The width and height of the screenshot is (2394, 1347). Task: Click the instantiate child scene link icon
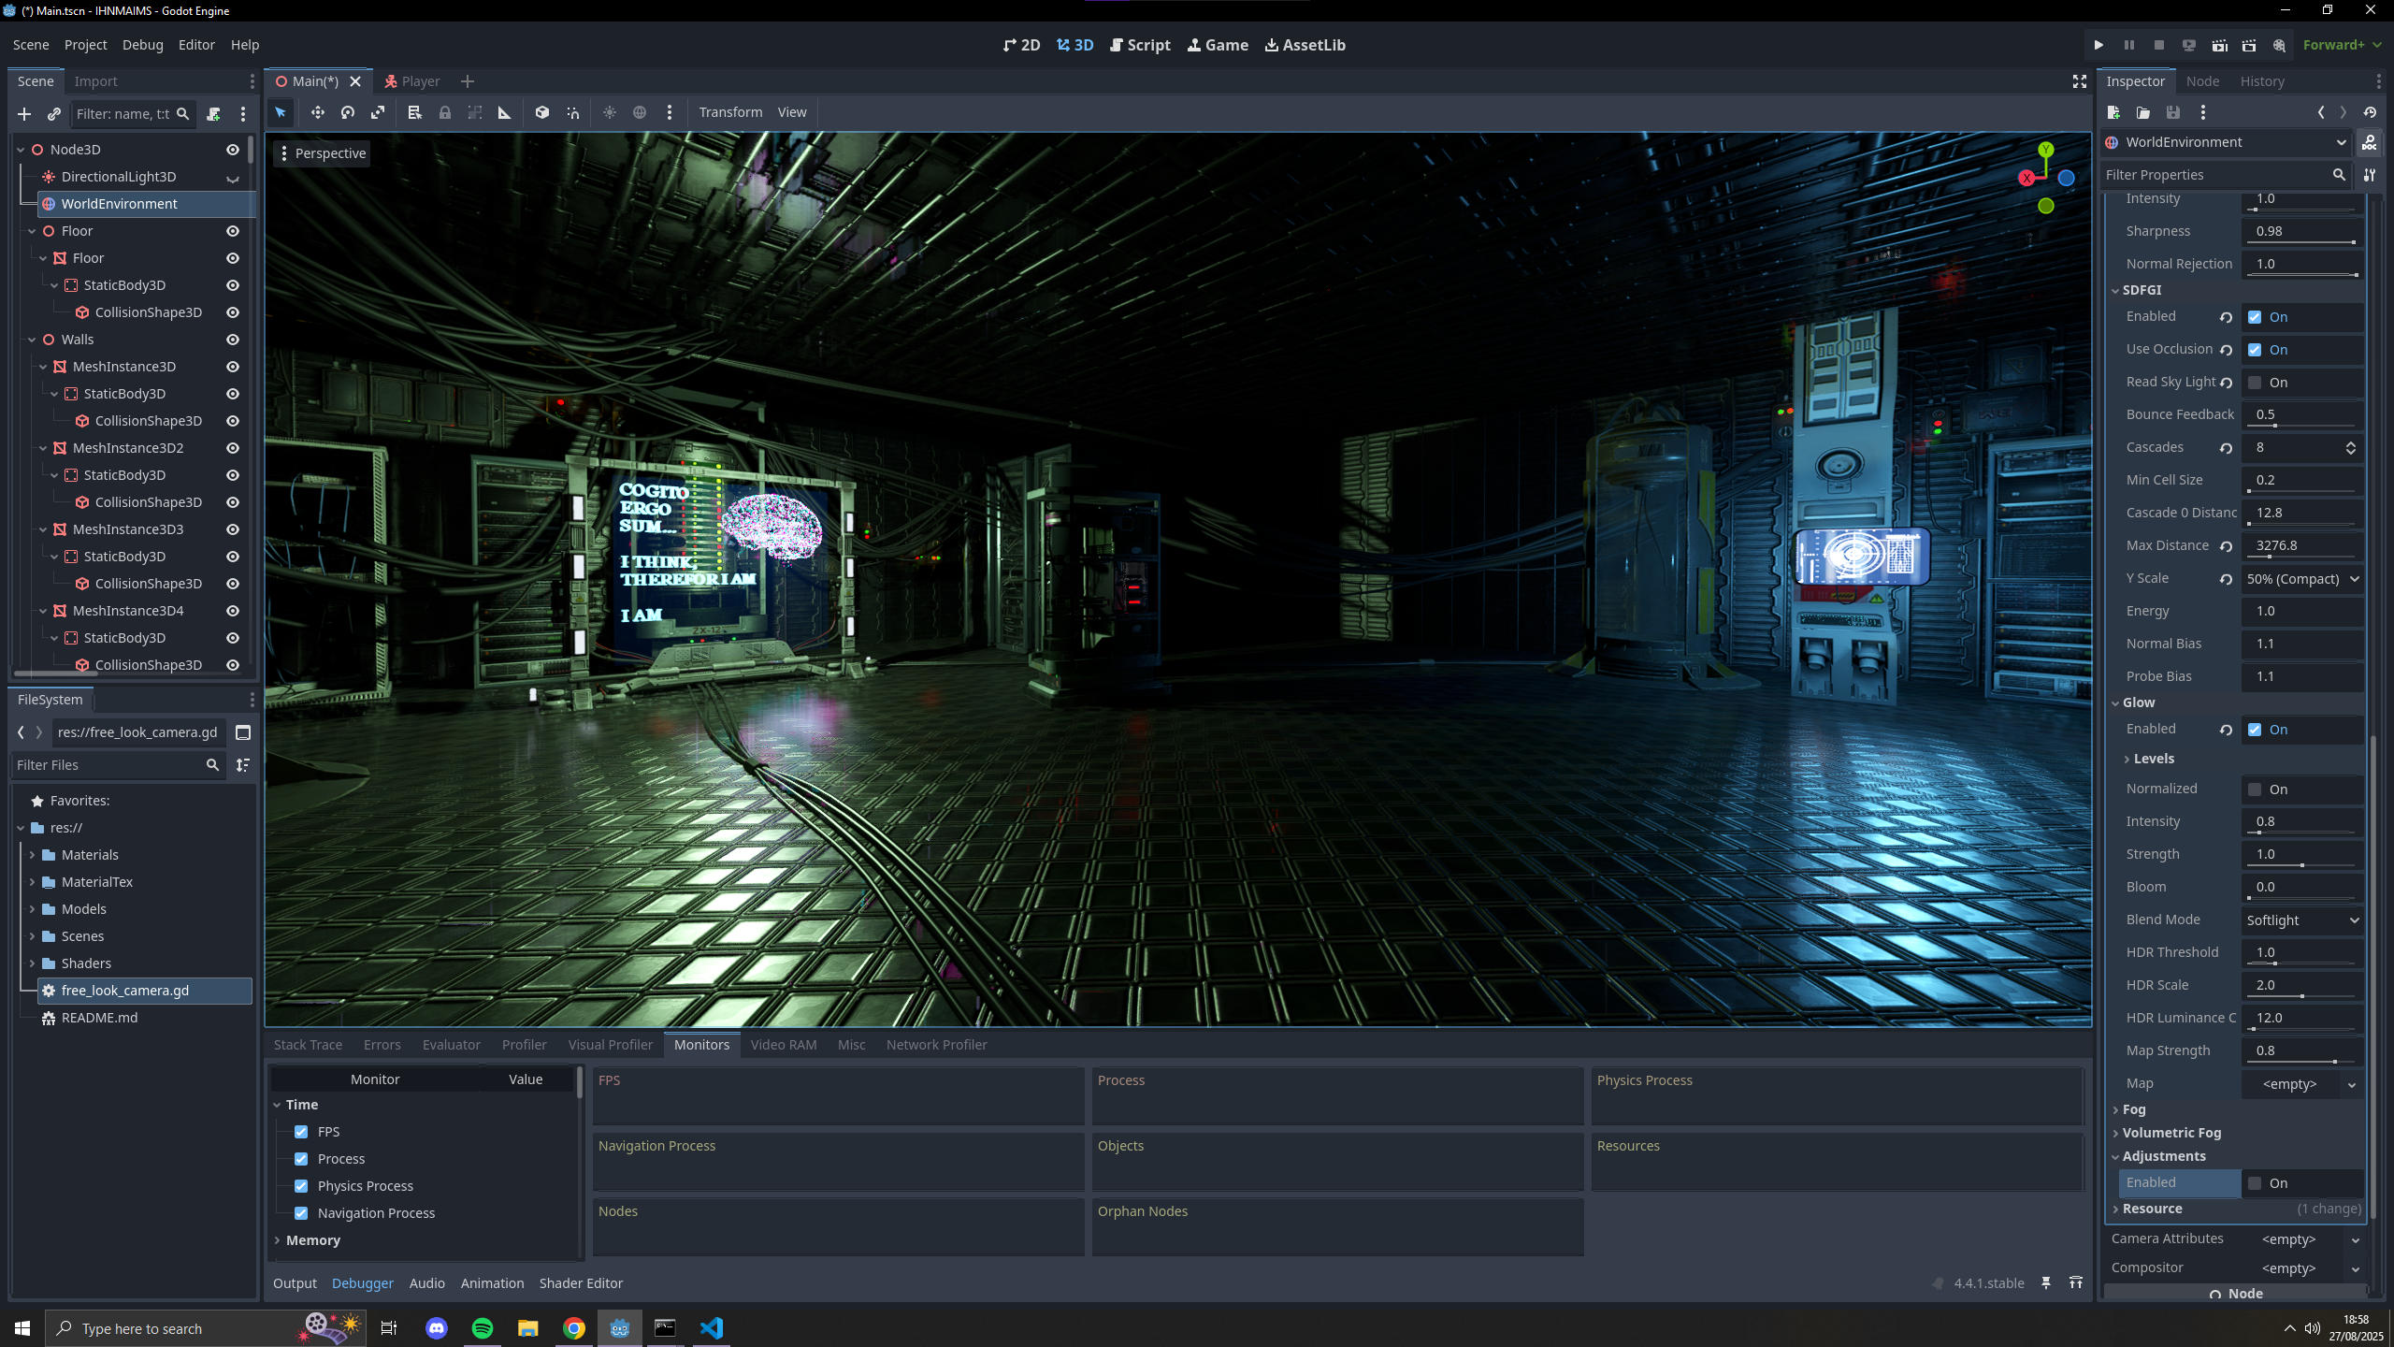tap(54, 114)
